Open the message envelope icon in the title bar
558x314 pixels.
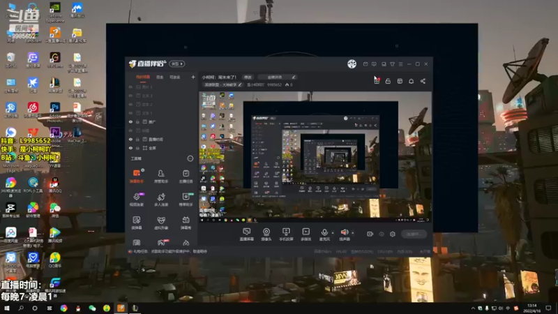click(365, 64)
